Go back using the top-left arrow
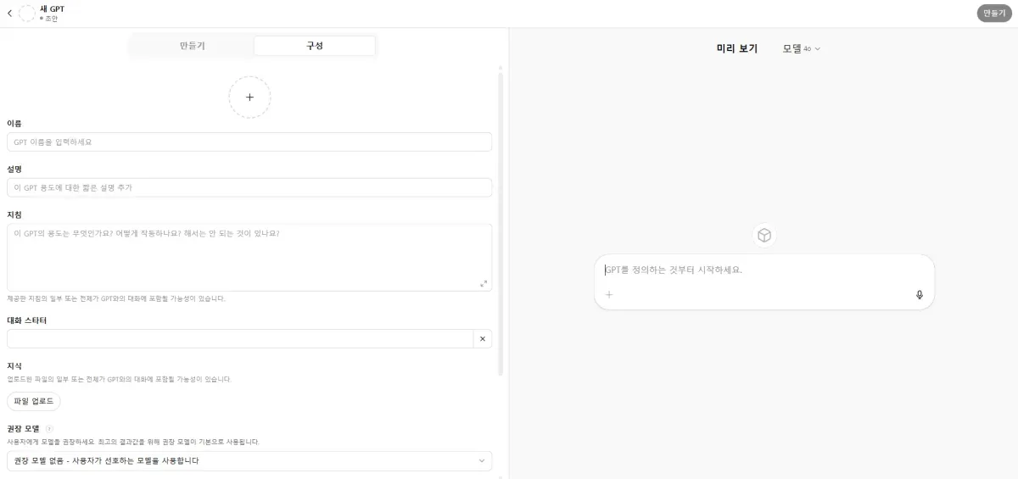The image size is (1018, 479). [10, 14]
